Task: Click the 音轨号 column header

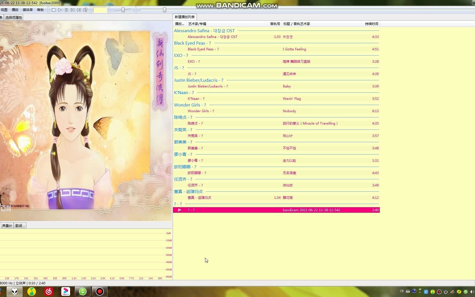Action: [274, 24]
